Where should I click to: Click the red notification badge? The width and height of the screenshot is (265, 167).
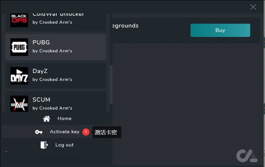tap(86, 132)
